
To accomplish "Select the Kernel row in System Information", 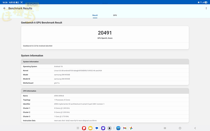I will click(x=105, y=71).
